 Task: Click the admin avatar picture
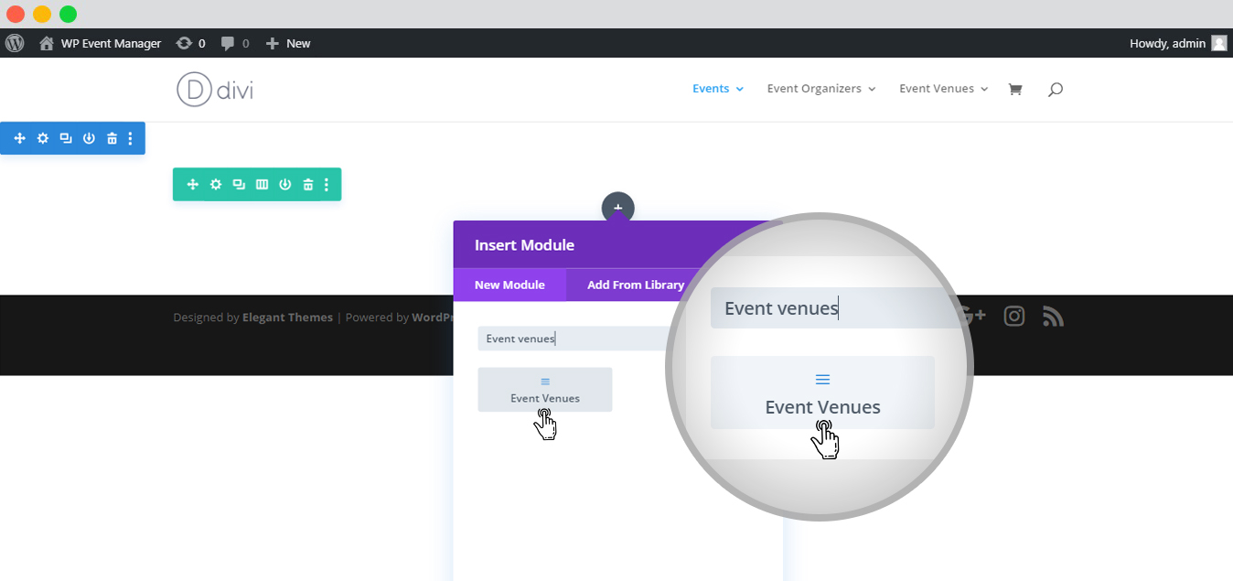click(1219, 43)
